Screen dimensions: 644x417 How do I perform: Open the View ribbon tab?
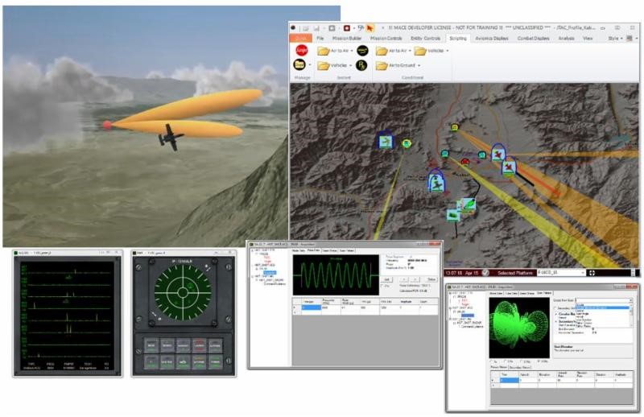tap(588, 38)
